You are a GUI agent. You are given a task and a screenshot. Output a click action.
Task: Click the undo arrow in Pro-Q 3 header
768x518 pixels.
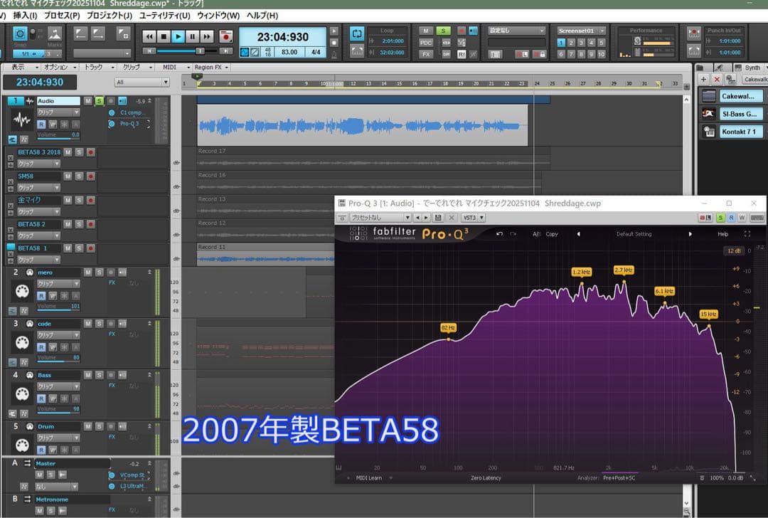click(498, 233)
